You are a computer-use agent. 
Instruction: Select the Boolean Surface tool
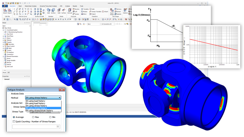click(53, 11)
